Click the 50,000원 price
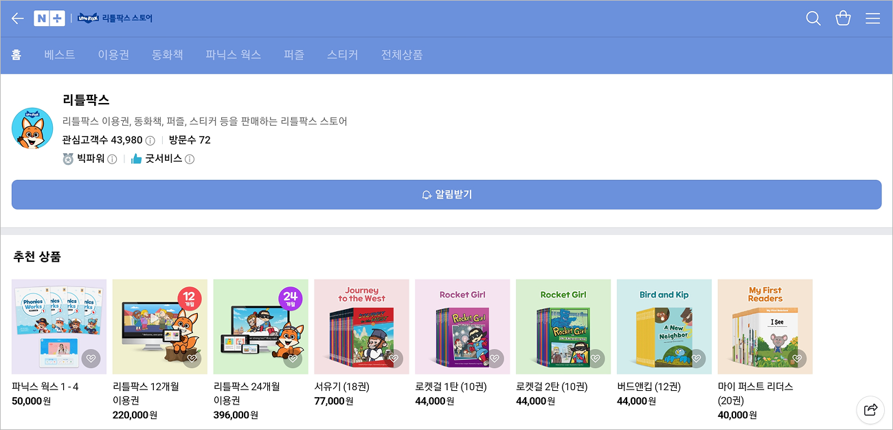 (x=32, y=401)
